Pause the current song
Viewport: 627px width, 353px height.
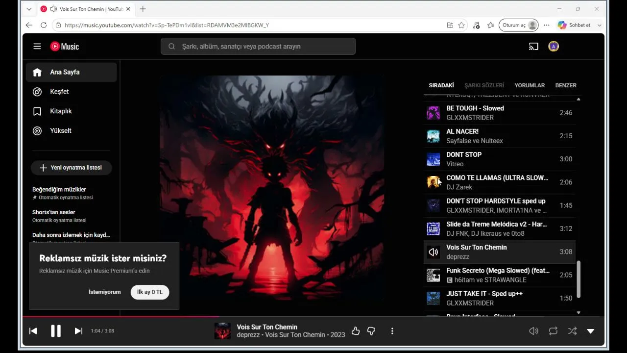coord(56,331)
